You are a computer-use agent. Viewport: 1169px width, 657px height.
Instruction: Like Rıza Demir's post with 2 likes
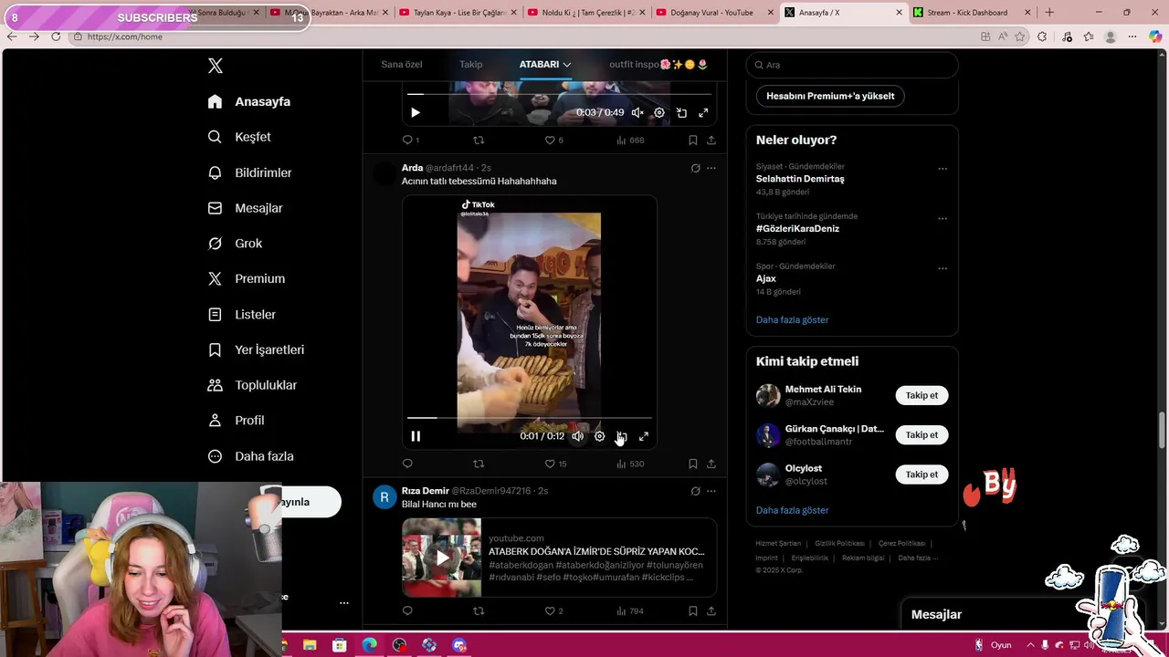pos(553,610)
